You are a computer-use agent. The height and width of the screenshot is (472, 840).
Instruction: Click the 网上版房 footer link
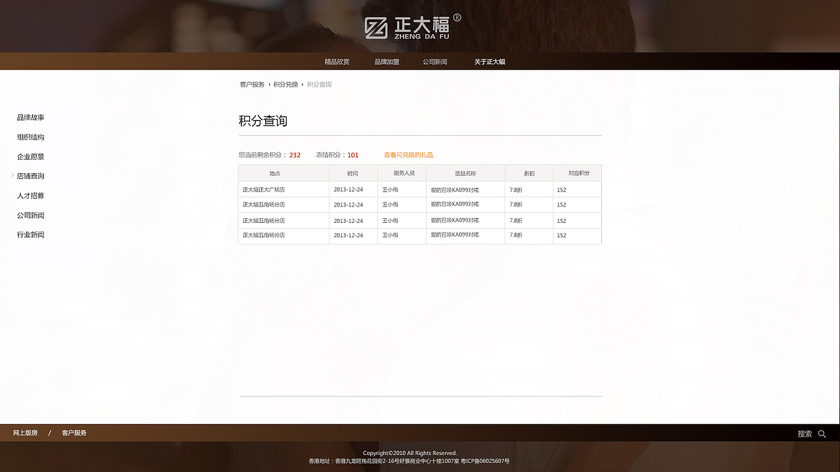coord(24,433)
